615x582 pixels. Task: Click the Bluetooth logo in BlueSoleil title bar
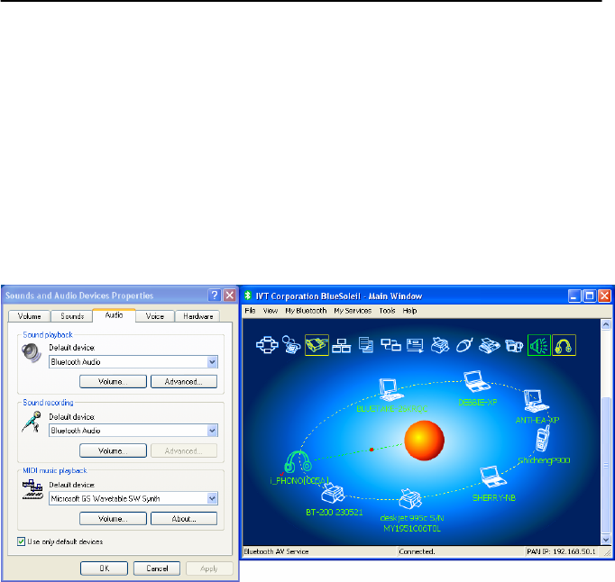(247, 296)
